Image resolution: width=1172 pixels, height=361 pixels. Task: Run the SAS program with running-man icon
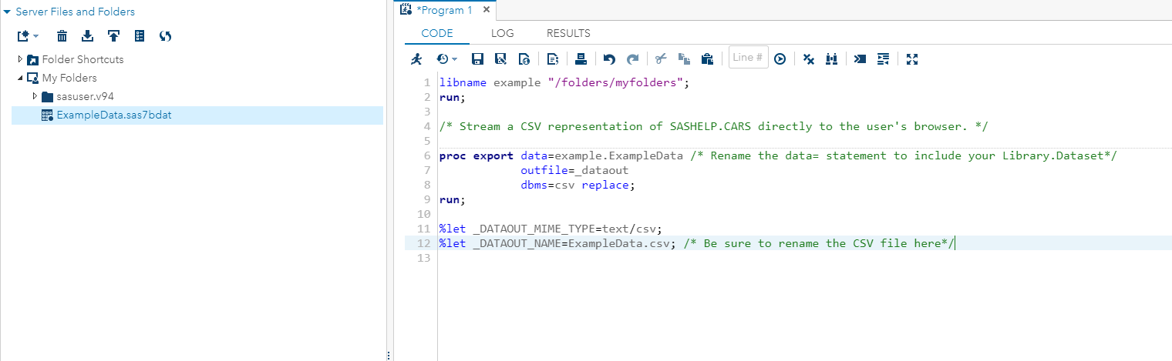coord(416,59)
